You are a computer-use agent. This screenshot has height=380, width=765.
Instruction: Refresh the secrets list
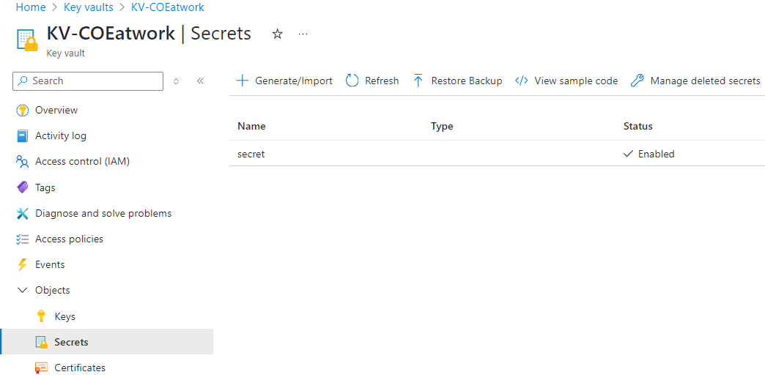click(372, 81)
